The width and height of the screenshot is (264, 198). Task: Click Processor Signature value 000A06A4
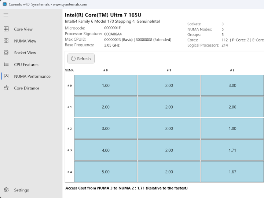(x=113, y=34)
